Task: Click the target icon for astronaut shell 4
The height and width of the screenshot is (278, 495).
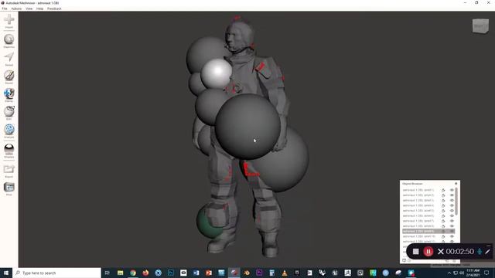Action: click(443, 205)
